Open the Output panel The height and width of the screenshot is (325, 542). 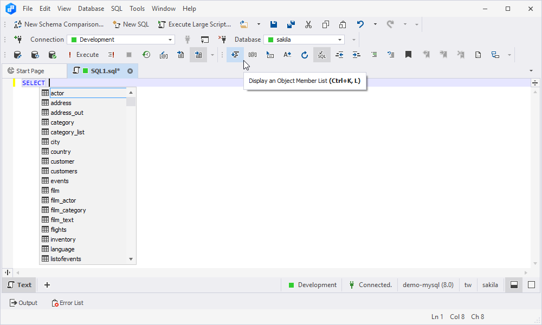[23, 303]
